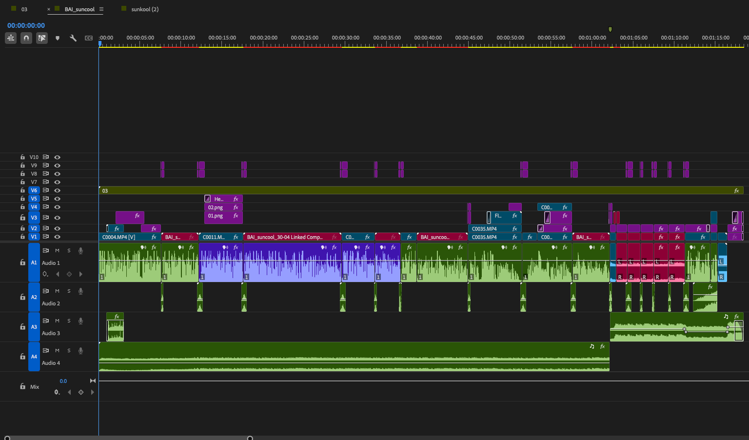Solo Audio 1 track with S button
749x440 pixels.
click(x=69, y=251)
